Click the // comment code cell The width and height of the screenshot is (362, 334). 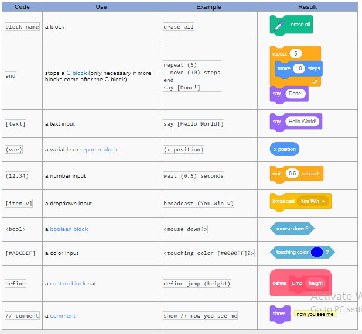coord(22,316)
